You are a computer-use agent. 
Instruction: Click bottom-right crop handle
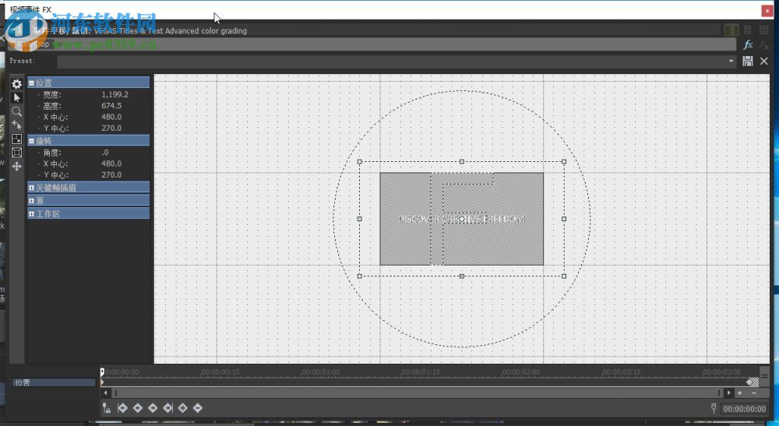[564, 276]
